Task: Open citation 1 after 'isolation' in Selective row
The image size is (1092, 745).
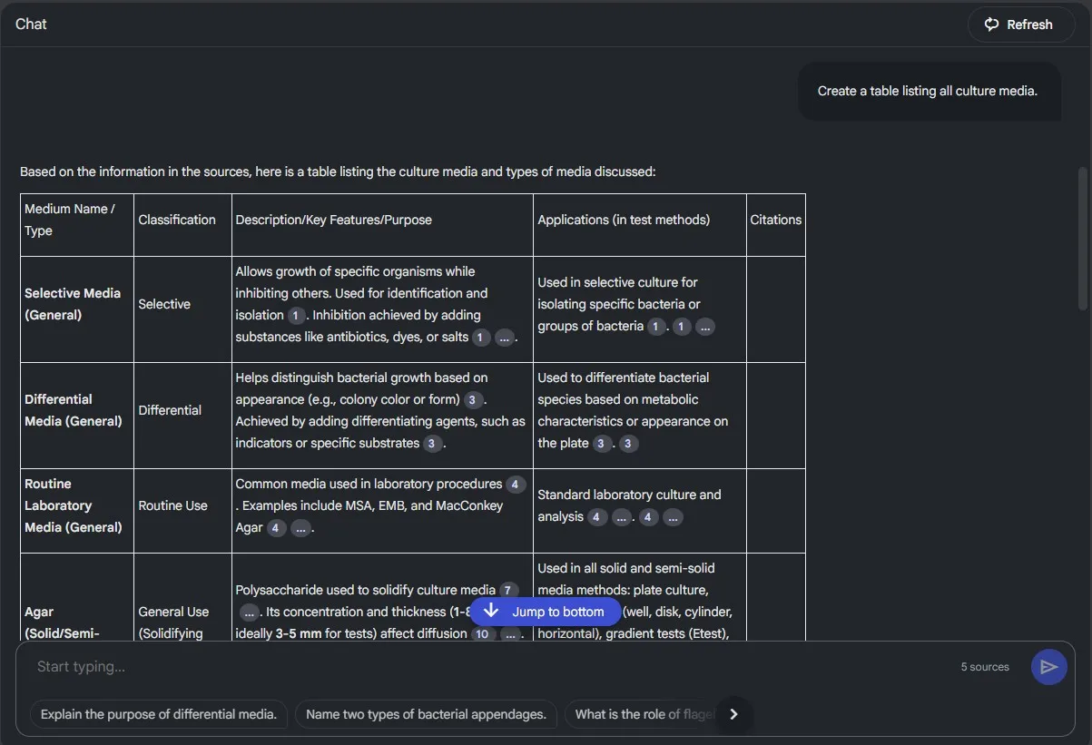Action: coord(296,316)
